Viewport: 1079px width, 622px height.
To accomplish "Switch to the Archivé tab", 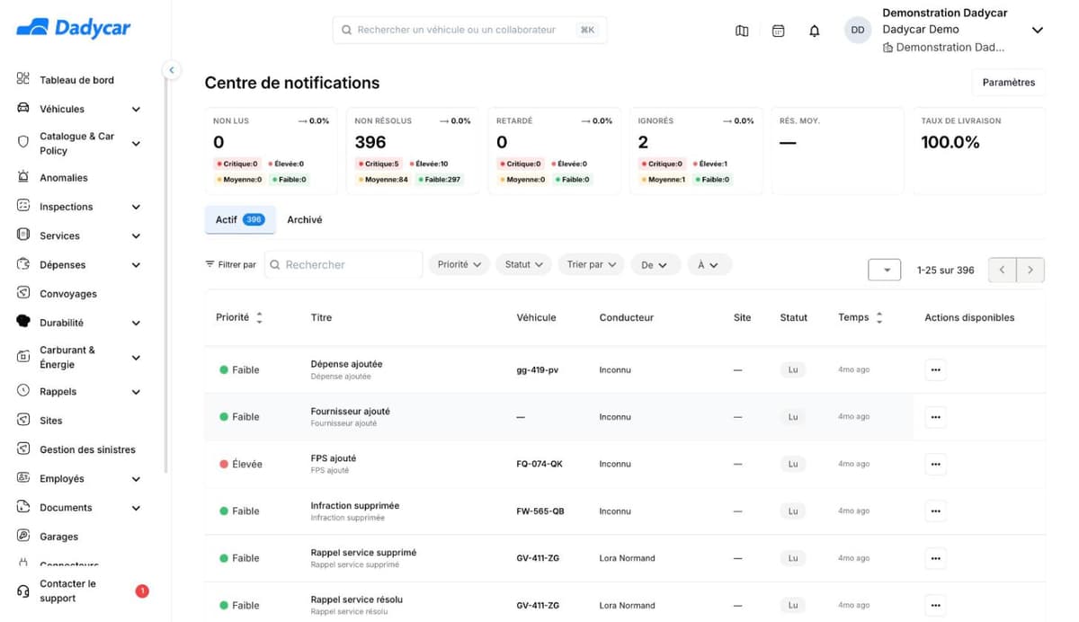I will (x=305, y=219).
